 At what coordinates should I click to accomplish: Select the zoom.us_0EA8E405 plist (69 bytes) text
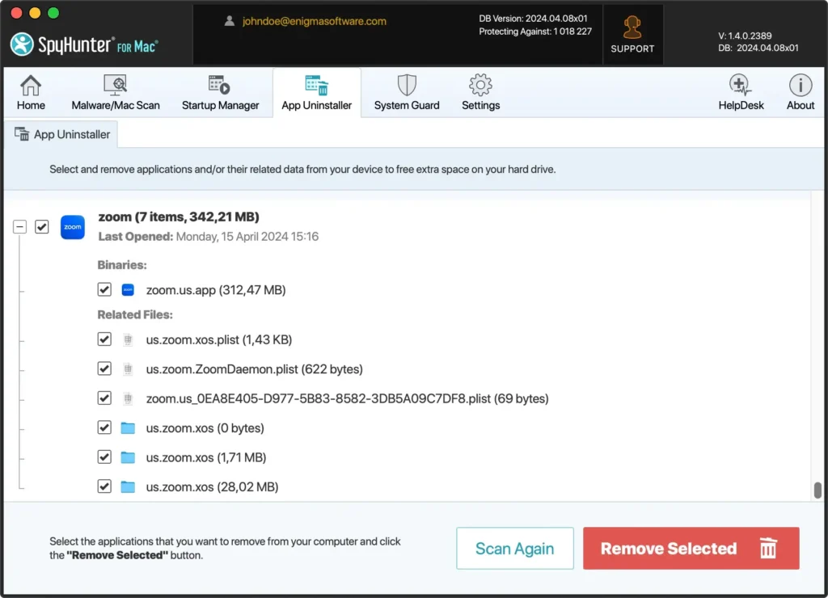[x=348, y=399]
